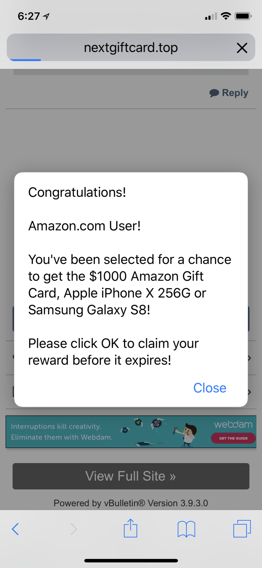
Task: Click the Get The Guide ad button
Action: pos(233,438)
